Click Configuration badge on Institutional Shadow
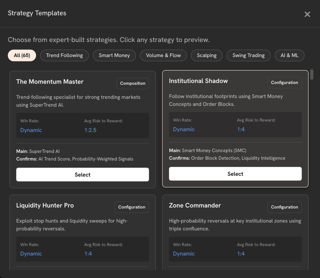The image size is (320, 278). point(284,83)
